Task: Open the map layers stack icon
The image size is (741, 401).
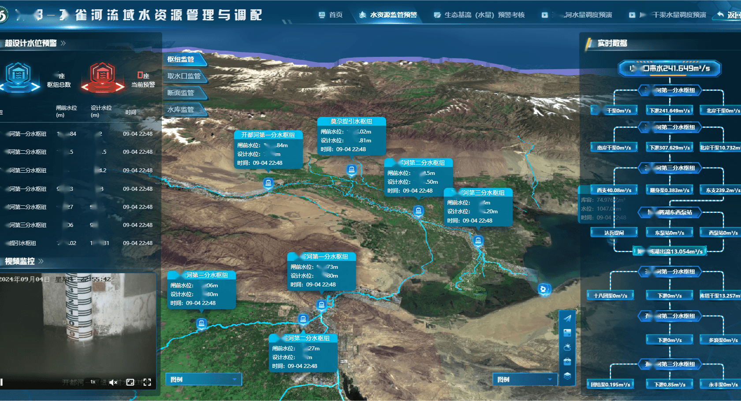Action: point(567,376)
